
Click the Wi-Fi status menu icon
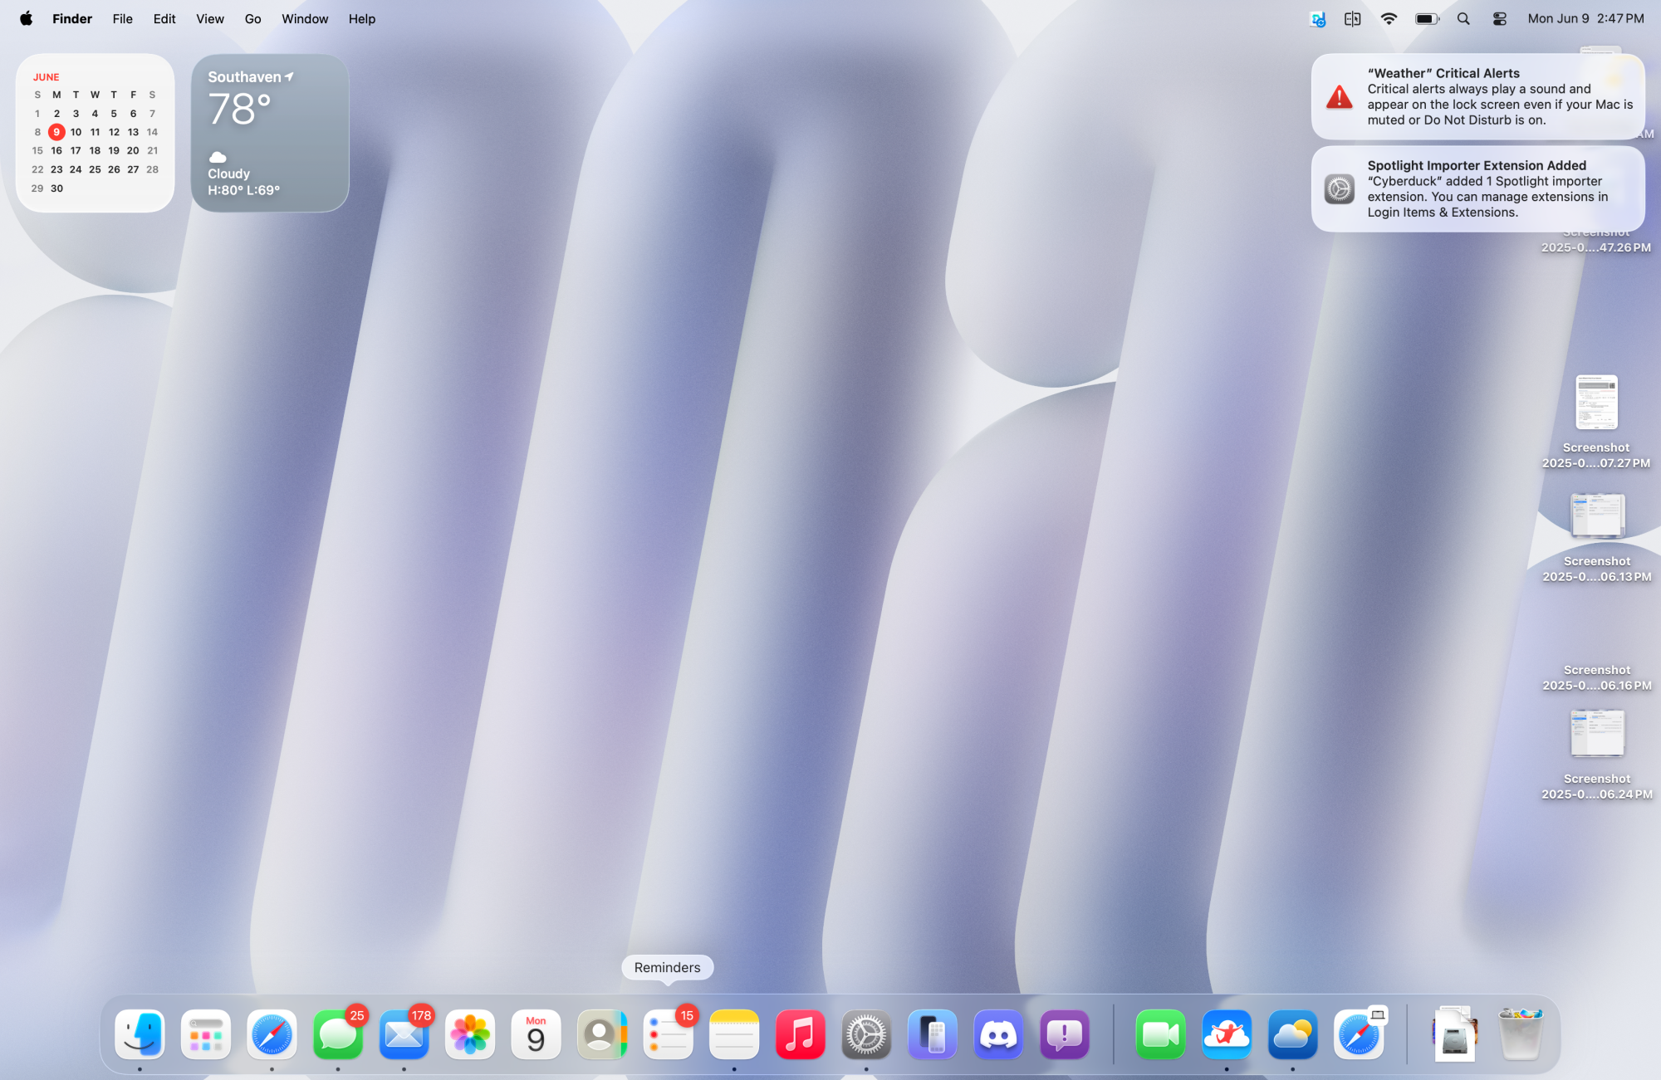click(x=1389, y=18)
